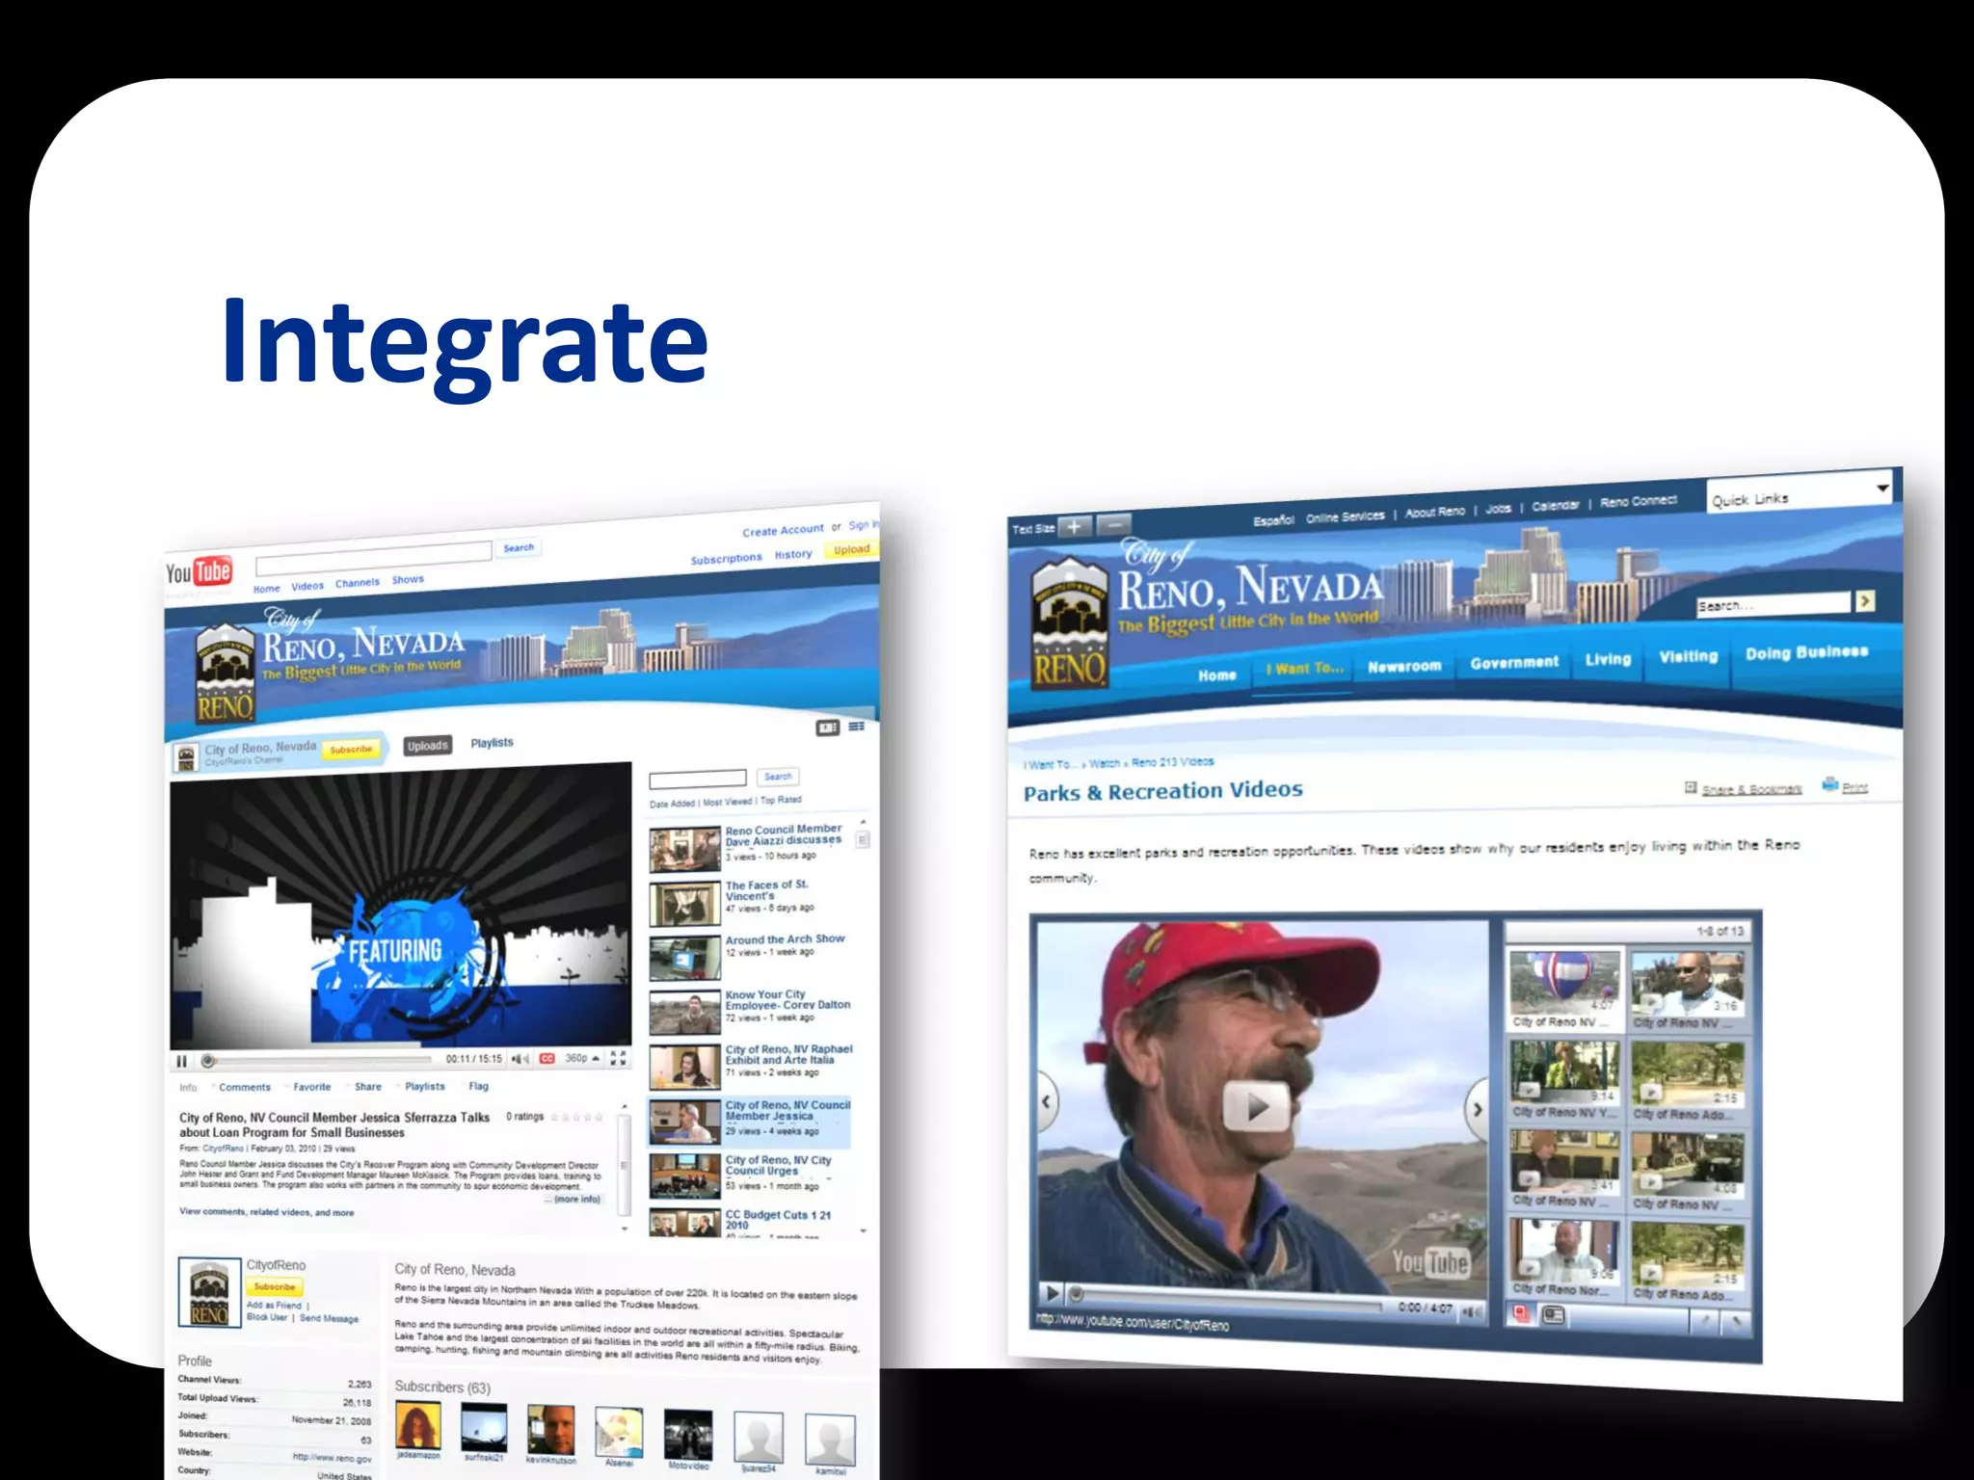Go to next video with right arrow
The height and width of the screenshot is (1480, 1974).
1478,1109
